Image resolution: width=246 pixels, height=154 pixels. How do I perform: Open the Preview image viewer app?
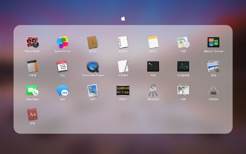[x=213, y=66]
